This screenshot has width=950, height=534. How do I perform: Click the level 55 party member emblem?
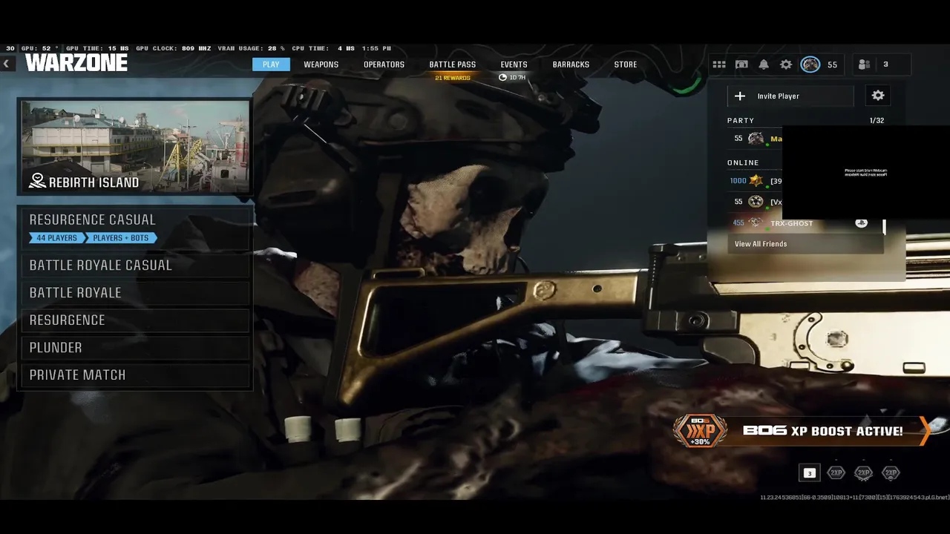[756, 139]
